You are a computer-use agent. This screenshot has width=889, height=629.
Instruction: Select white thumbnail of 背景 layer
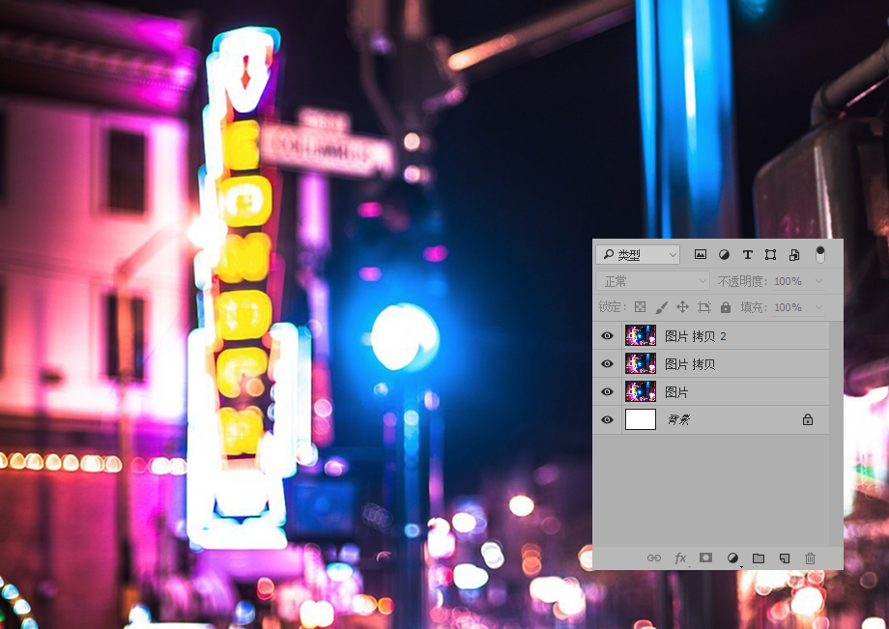coord(641,419)
